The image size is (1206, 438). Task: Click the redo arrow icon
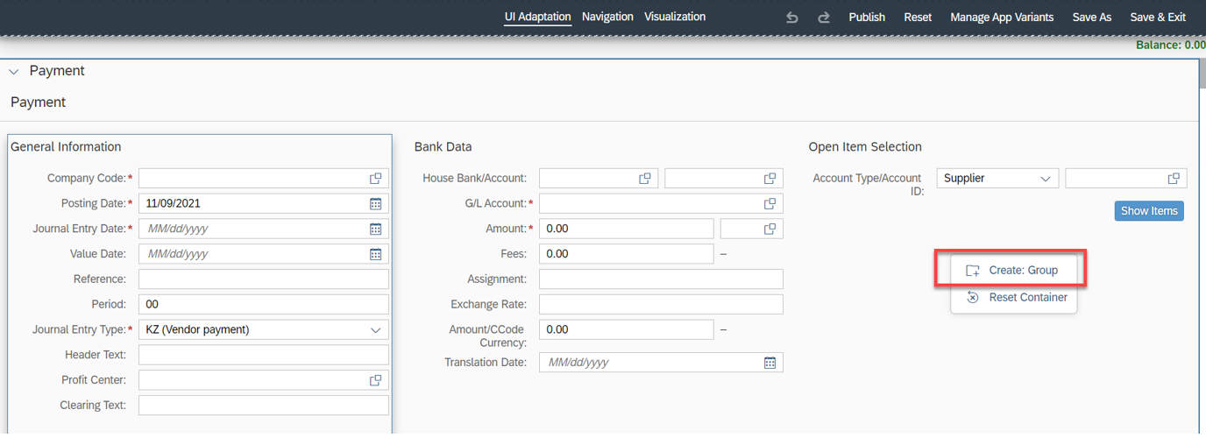(x=824, y=18)
